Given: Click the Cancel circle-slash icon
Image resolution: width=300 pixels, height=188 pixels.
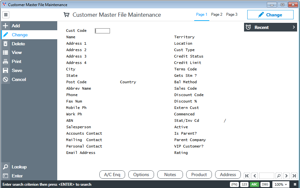Looking at the screenshot, I should tap(5, 79).
